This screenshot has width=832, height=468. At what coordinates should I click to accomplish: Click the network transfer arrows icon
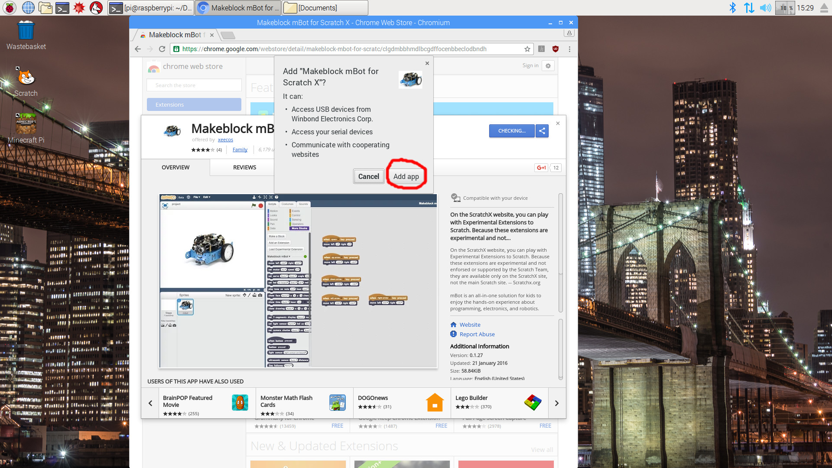pos(749,7)
